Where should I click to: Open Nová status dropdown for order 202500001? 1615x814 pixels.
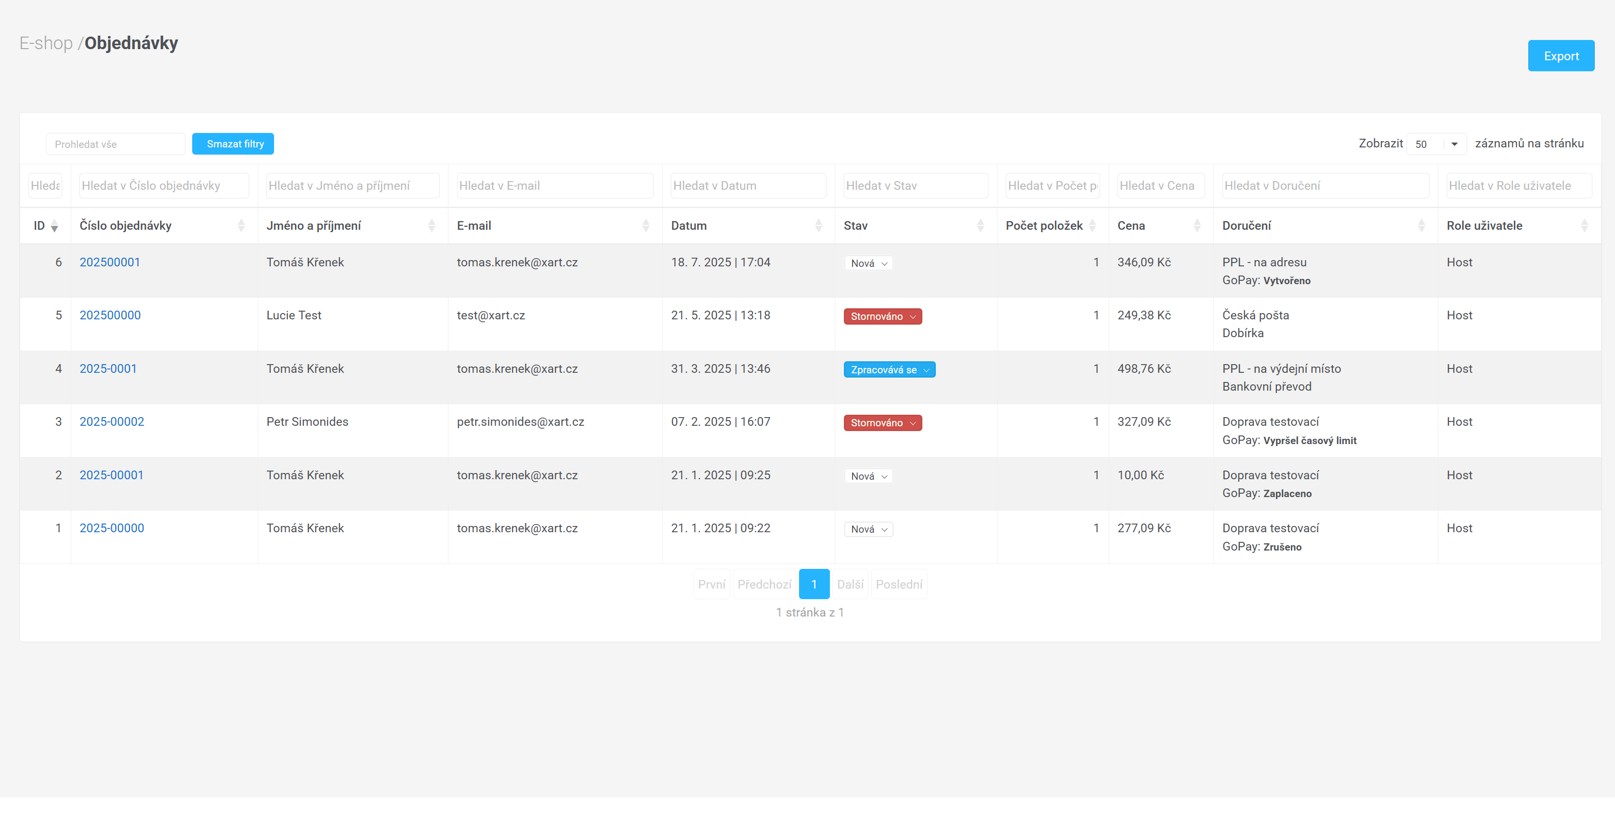pos(868,263)
